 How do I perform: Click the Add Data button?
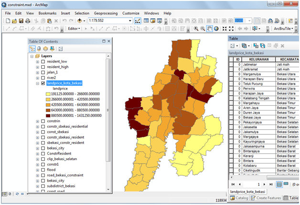(80, 21)
